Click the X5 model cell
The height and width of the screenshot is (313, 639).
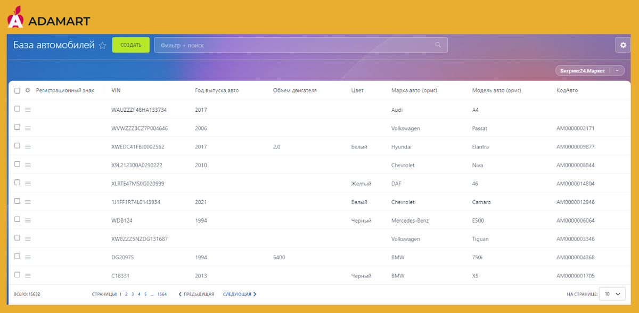coord(476,276)
